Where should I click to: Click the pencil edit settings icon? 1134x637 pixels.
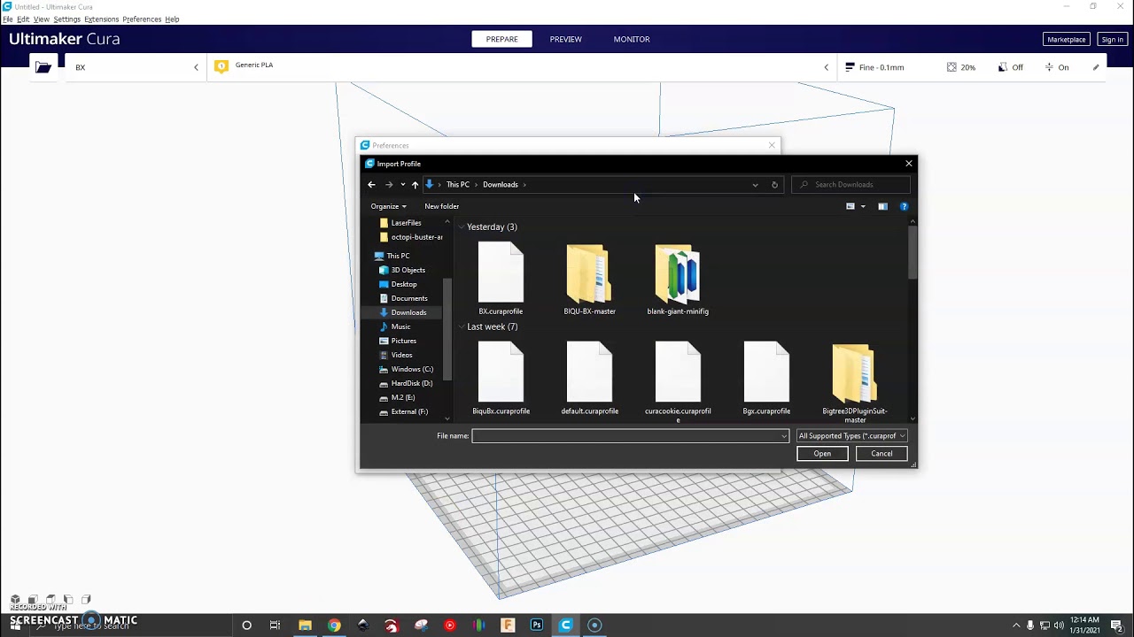pos(1096,67)
